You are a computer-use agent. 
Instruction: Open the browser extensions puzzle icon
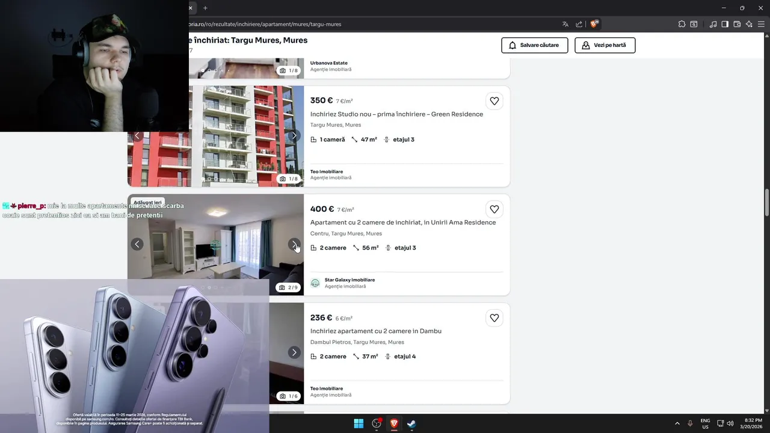coord(682,24)
